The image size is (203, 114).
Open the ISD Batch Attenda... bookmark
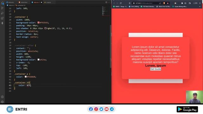tap(147, 6)
